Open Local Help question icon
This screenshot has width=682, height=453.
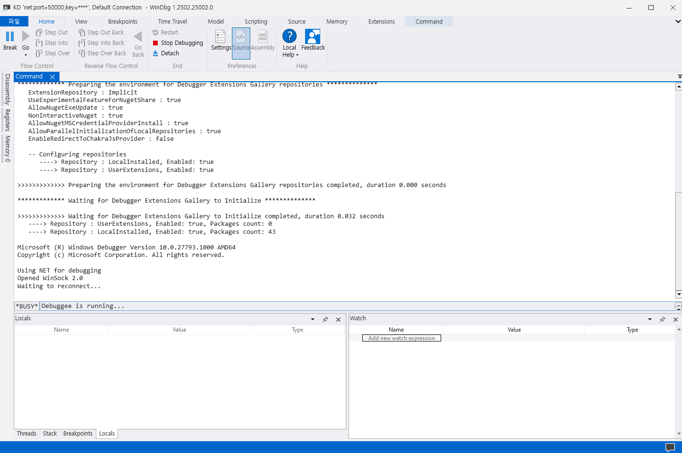coord(290,36)
